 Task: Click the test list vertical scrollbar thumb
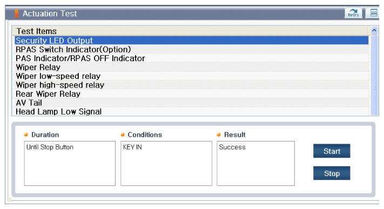[x=374, y=75]
